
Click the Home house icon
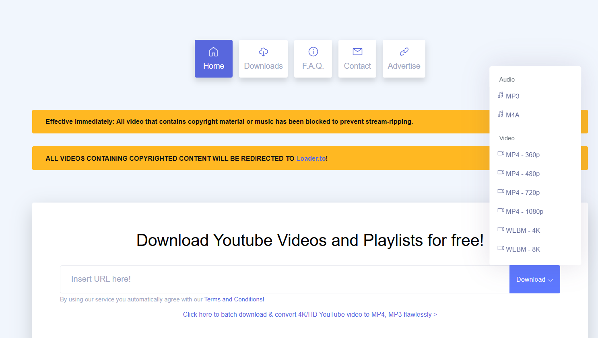point(213,52)
